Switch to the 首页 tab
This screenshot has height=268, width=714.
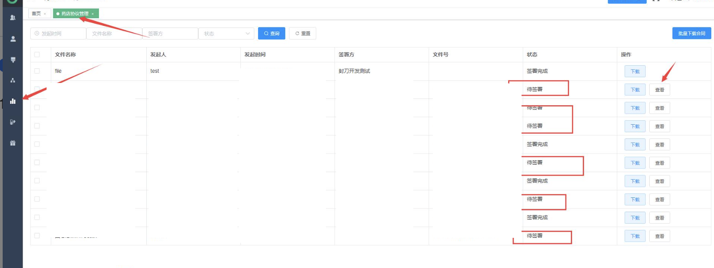(36, 14)
